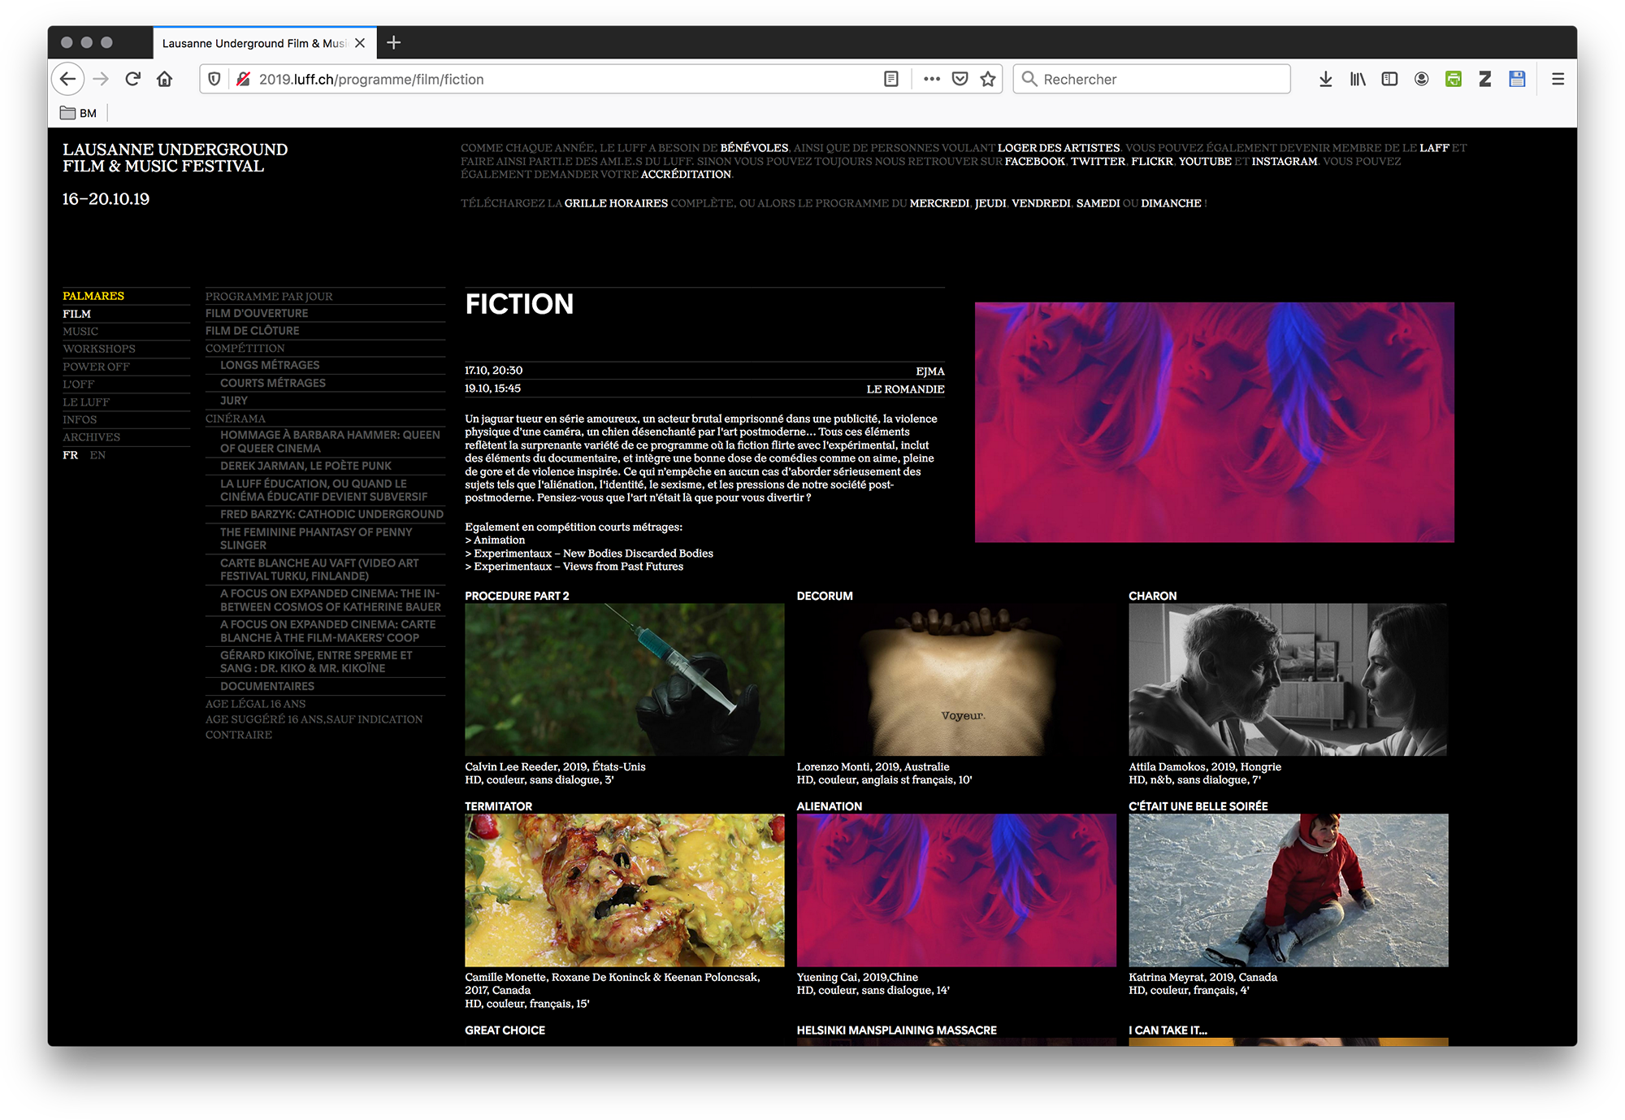Open the tracking protection shield icon
The height and width of the screenshot is (1120, 1625).
click(x=214, y=79)
